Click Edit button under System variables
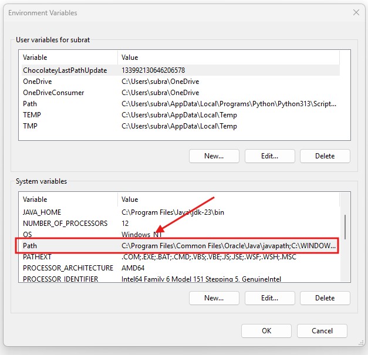The image size is (368, 355). point(269,298)
